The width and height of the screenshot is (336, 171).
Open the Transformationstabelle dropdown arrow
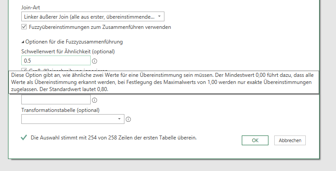pyautogui.click(x=120, y=119)
